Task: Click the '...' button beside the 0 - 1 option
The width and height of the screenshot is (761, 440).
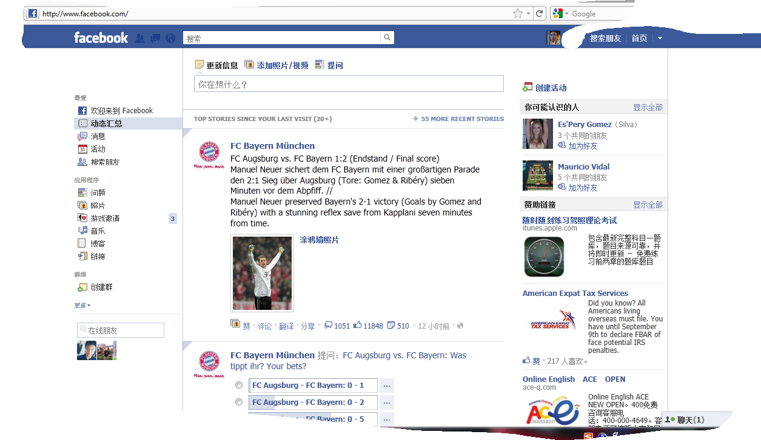Action: (x=387, y=385)
